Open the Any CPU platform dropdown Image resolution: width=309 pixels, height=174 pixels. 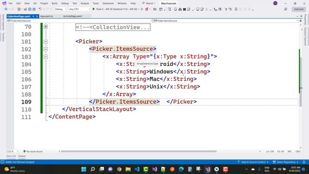point(80,9)
